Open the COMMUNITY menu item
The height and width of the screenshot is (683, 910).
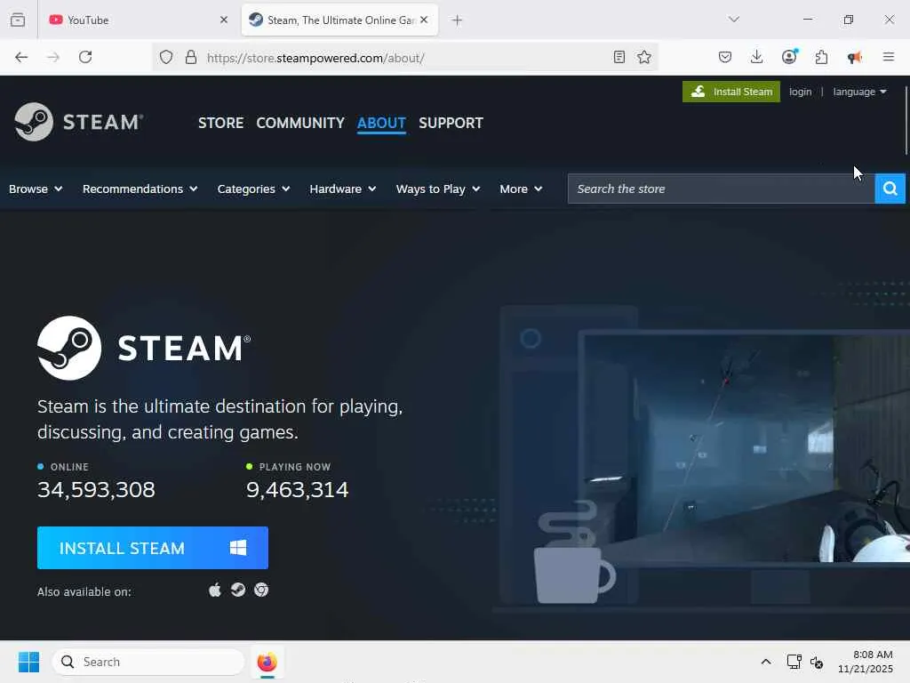300,123
